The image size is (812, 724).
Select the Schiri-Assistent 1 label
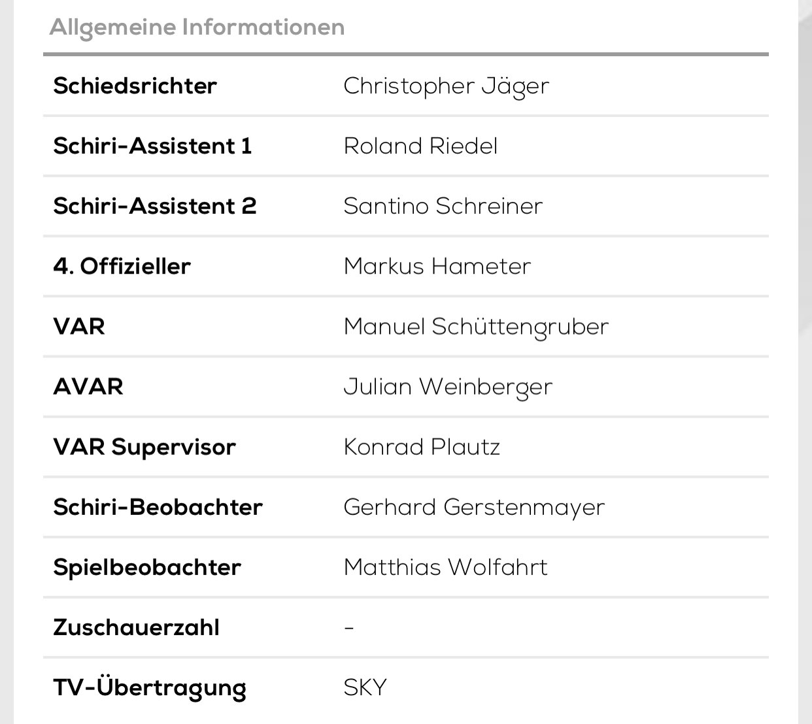[153, 146]
